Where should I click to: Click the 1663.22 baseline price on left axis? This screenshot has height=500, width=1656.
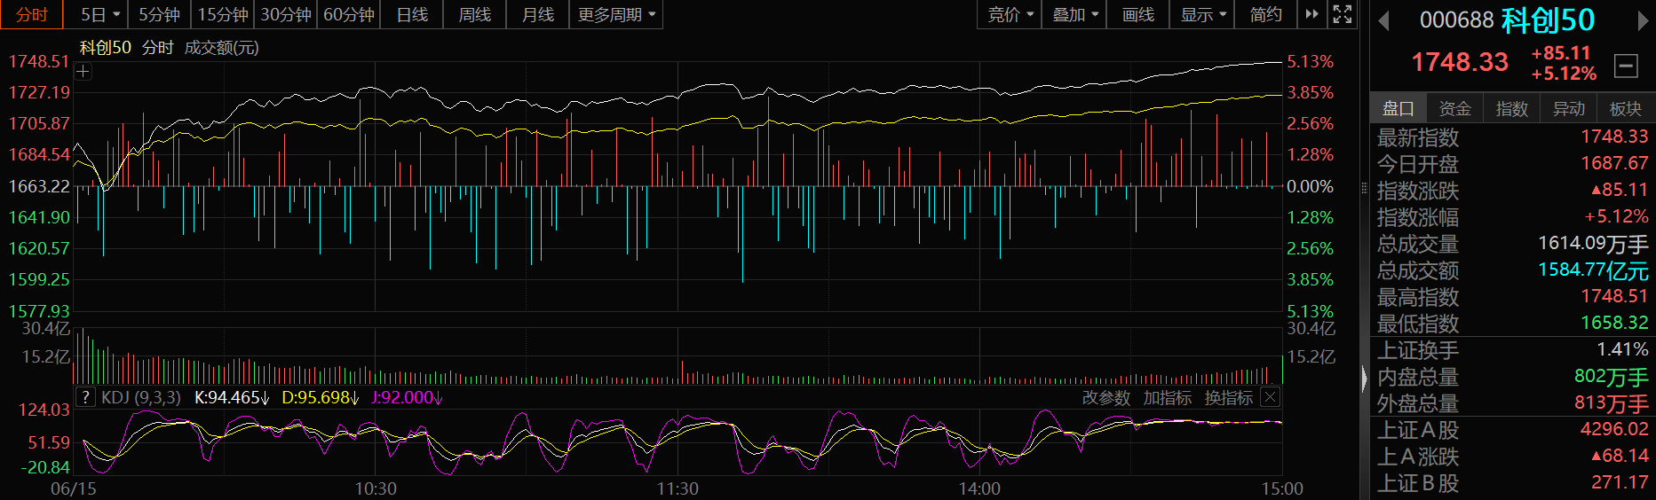point(39,186)
